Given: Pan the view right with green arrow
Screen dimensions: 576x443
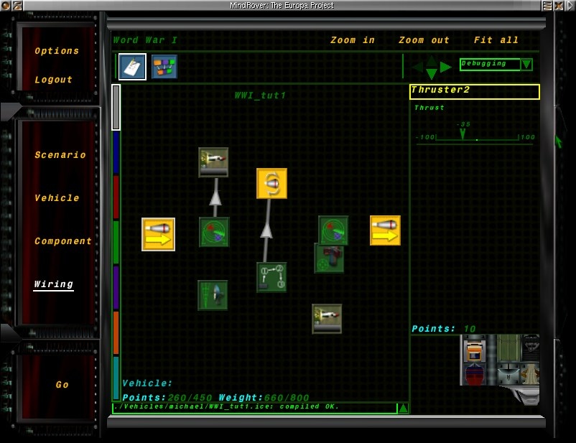Looking at the screenshot, I should [x=445, y=67].
